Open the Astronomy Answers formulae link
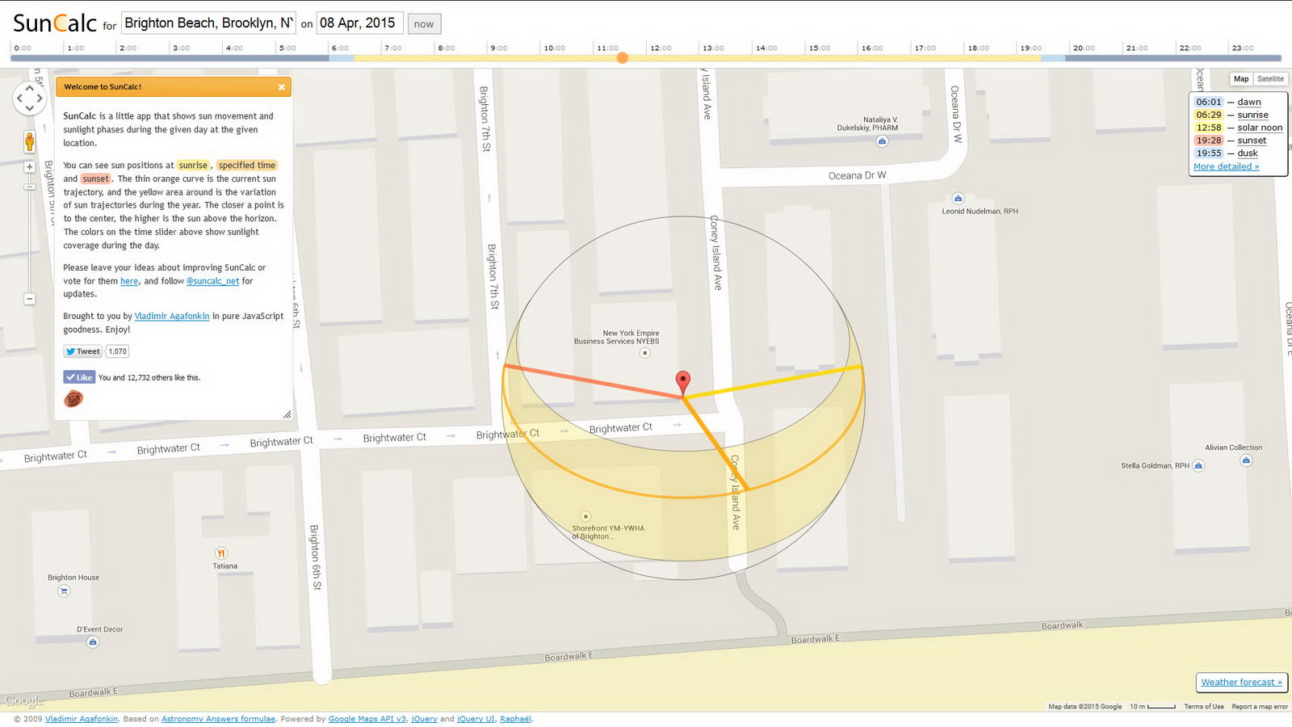 click(218, 719)
